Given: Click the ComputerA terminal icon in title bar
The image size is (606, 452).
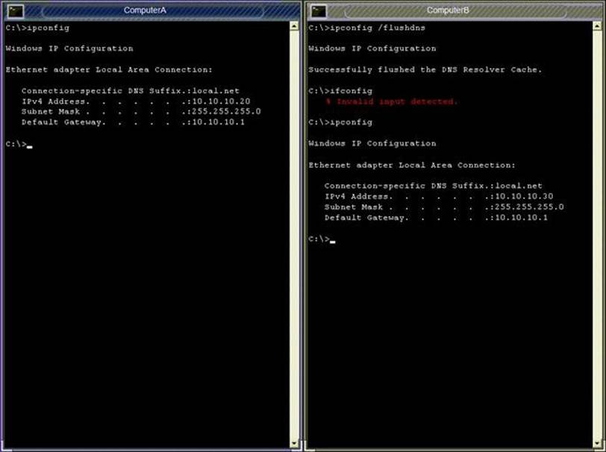Looking at the screenshot, I should click(x=13, y=10).
